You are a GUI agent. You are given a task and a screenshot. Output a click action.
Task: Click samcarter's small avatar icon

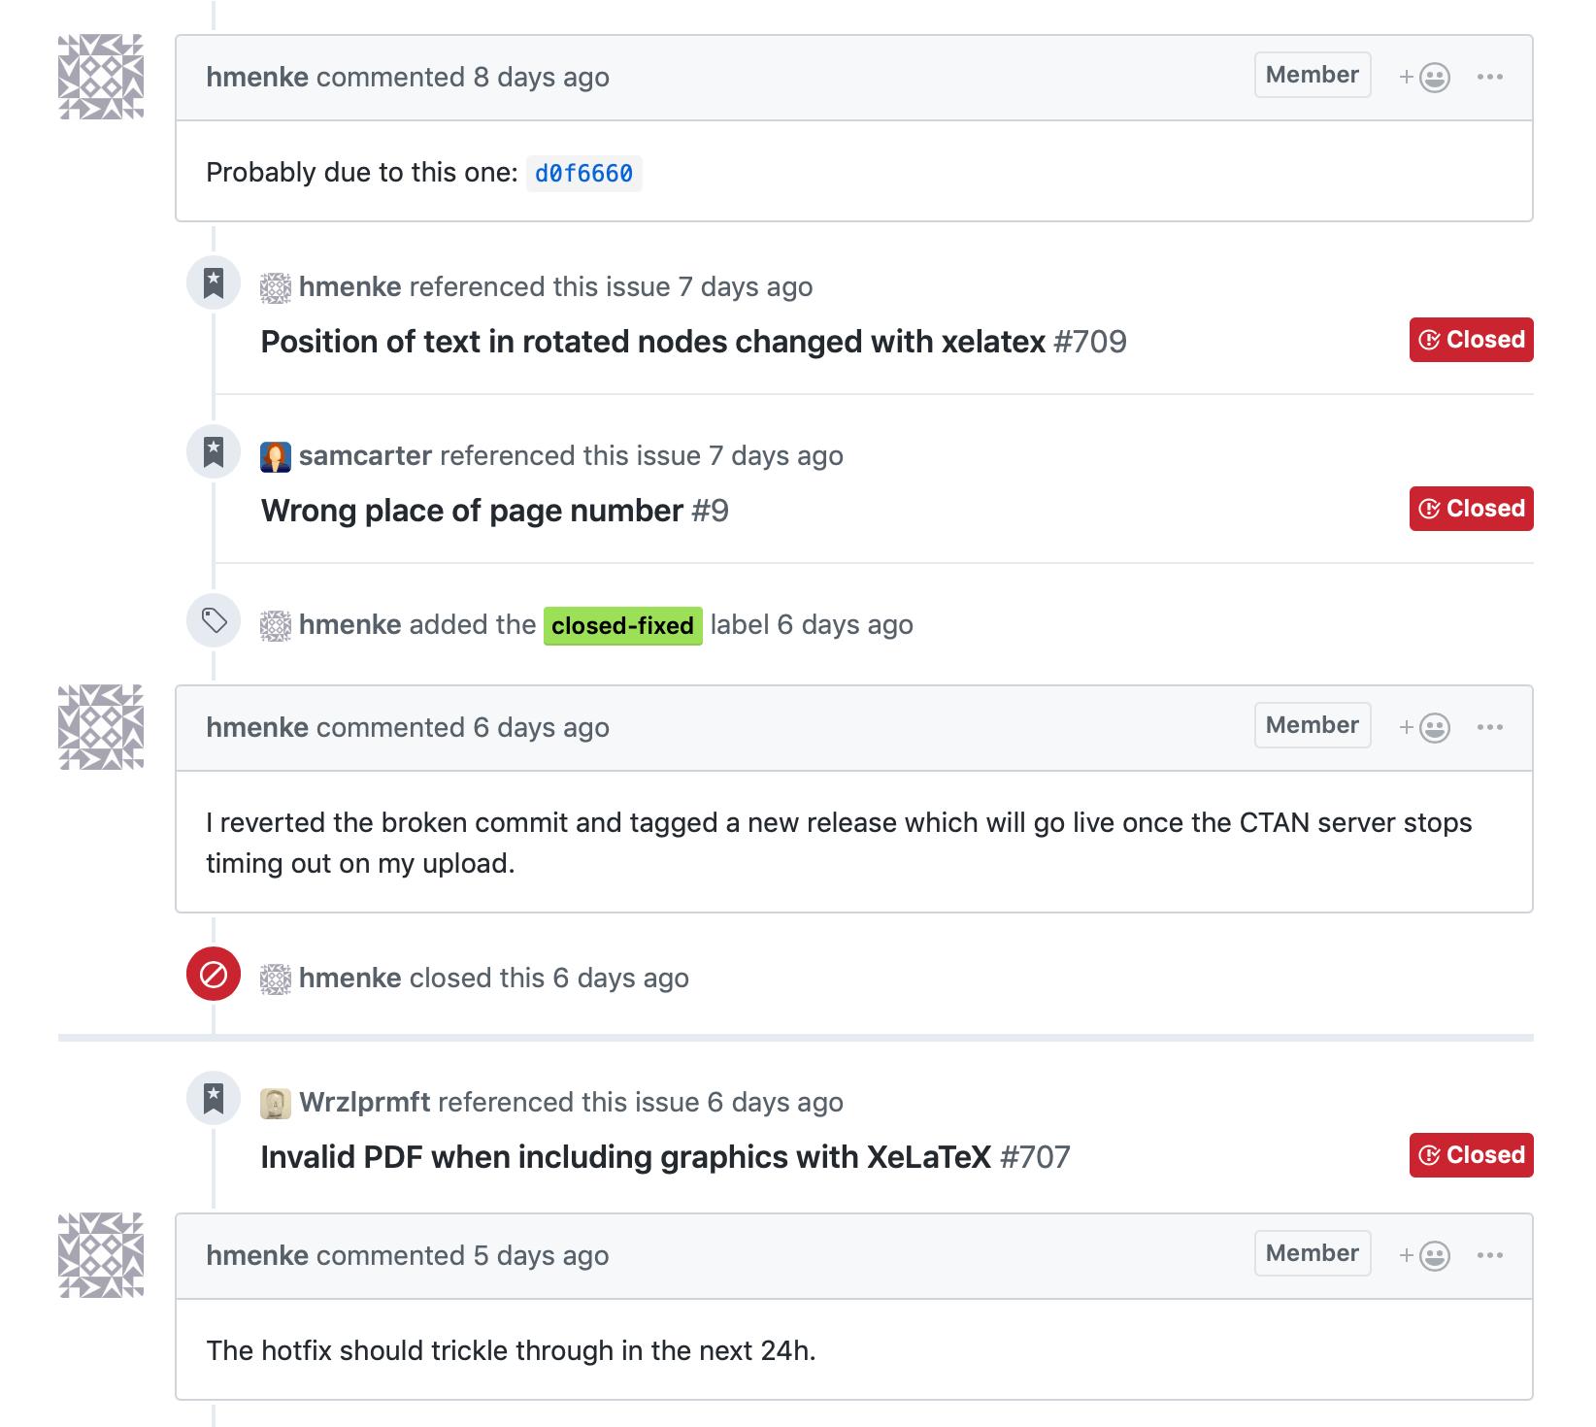[276, 456]
